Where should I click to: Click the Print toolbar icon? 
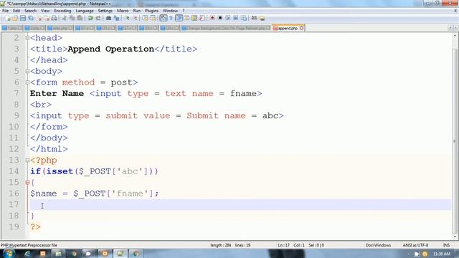55,18
